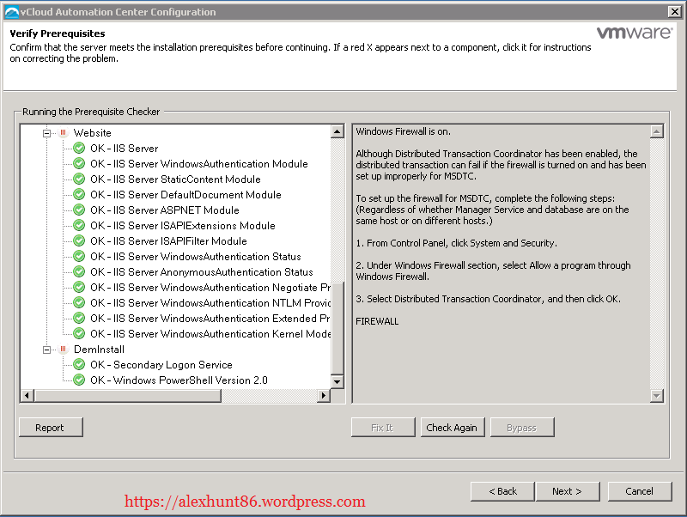Image resolution: width=687 pixels, height=517 pixels.
Task: Select 'OK - IIS Server AnonymousAuthentication Status' text
Action: point(202,272)
